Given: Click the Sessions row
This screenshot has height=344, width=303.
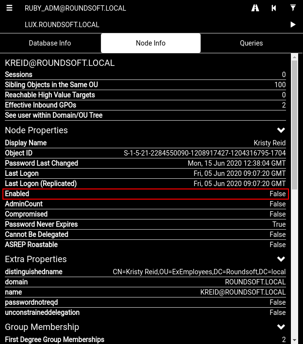Looking at the screenshot, I should [145, 75].
